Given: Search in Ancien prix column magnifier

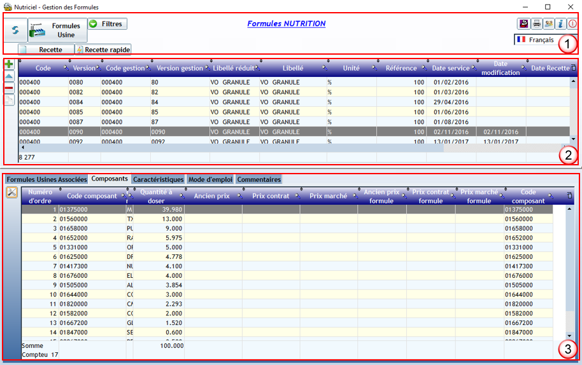Looking at the screenshot, I should [240, 196].
